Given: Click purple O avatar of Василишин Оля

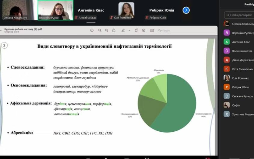Looking at the screenshot, I should click(x=227, y=51).
